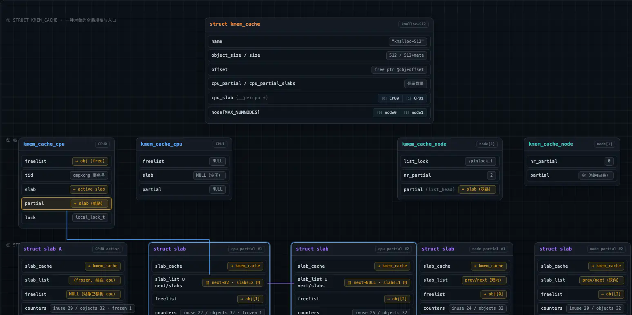Click the highlighted partial row in CPU0 card

[67, 204]
